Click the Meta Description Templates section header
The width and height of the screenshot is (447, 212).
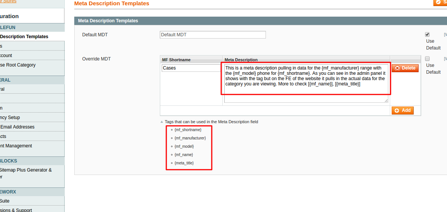[261, 21]
